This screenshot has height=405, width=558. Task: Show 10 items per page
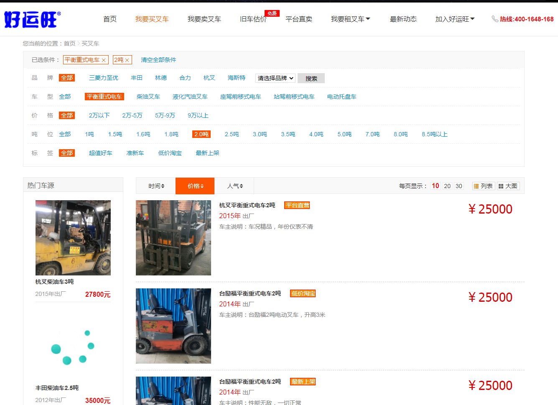pyautogui.click(x=436, y=186)
